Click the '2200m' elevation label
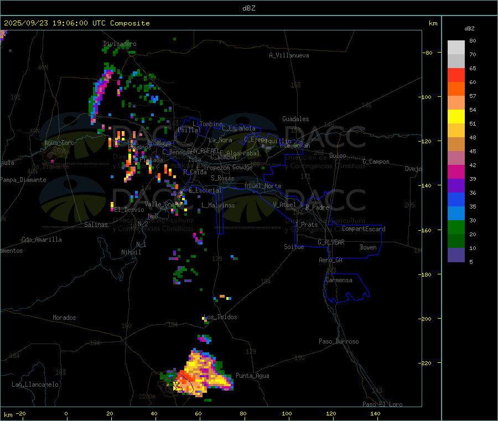The image size is (498, 421). (x=147, y=397)
